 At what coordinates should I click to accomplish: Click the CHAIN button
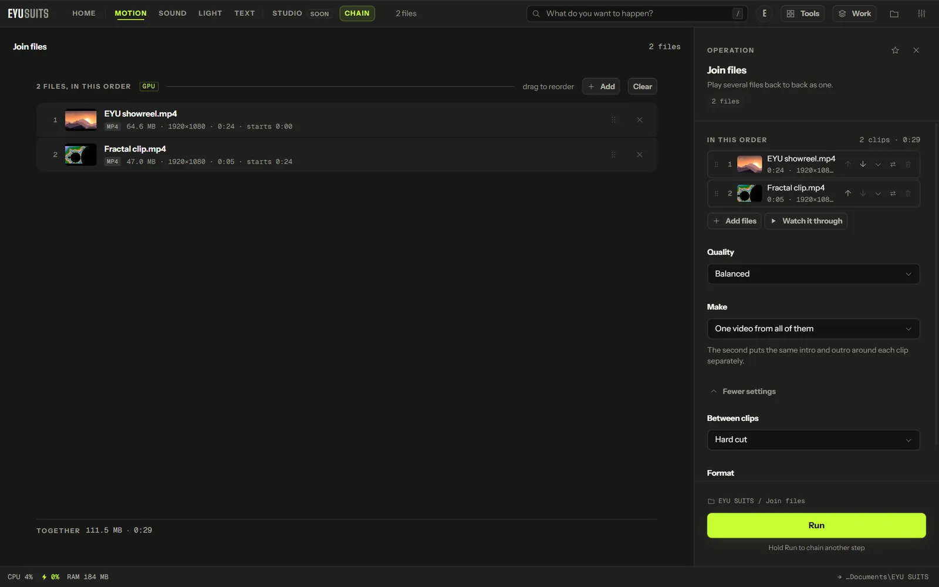[357, 14]
